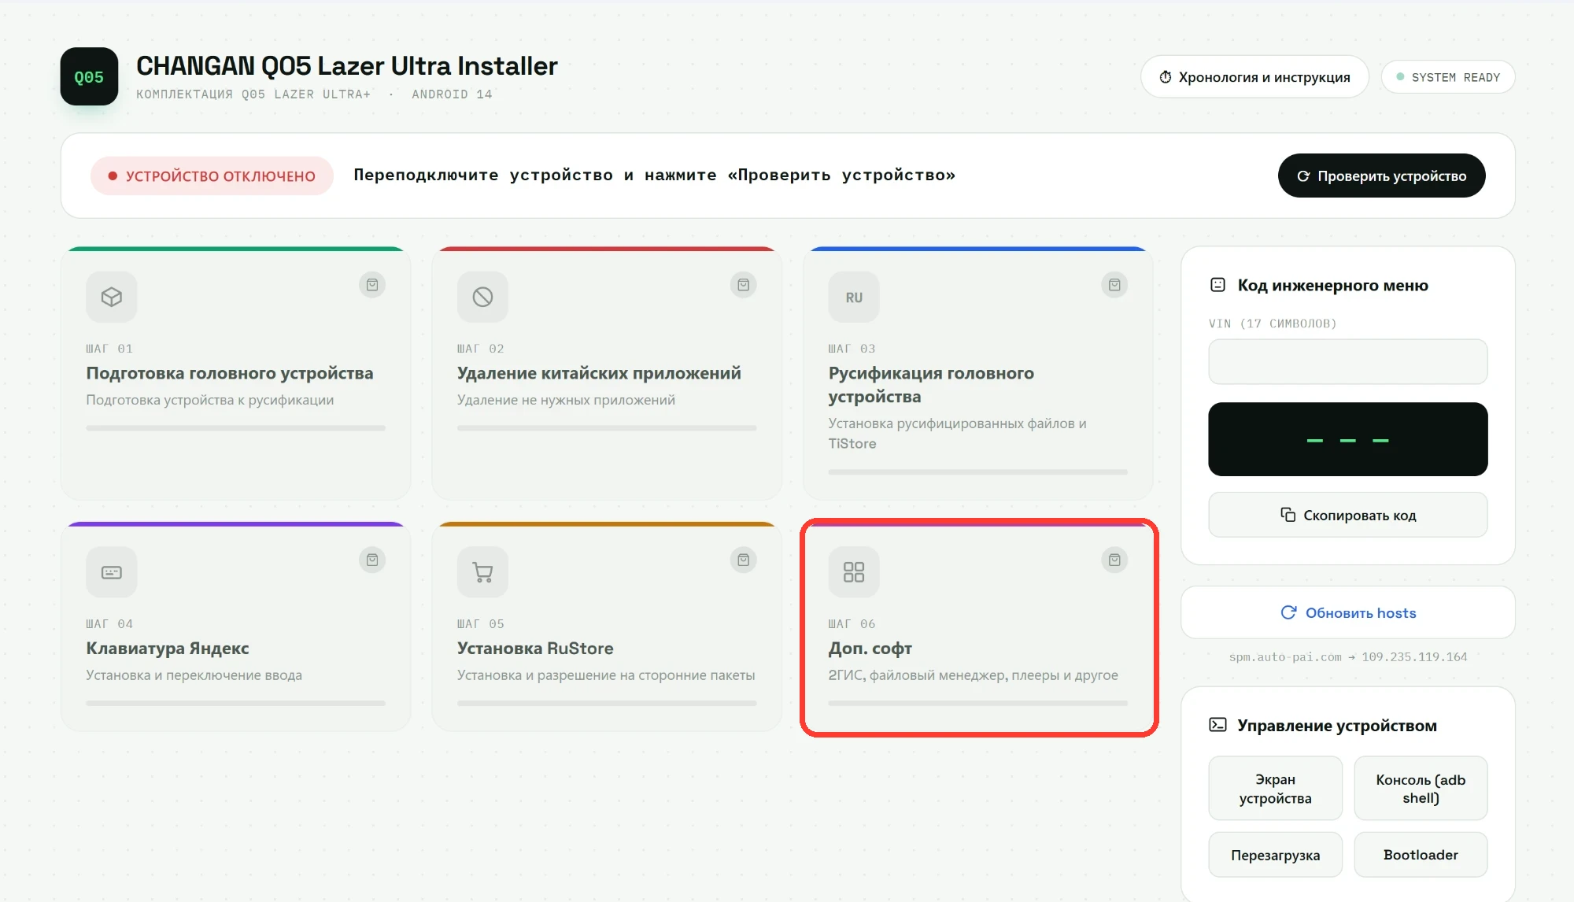The height and width of the screenshot is (902, 1574).
Task: Click the keyboard icon on step 04 card
Action: pos(112,572)
